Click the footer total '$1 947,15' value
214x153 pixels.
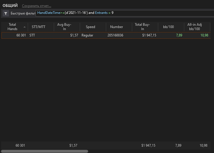click(148, 145)
